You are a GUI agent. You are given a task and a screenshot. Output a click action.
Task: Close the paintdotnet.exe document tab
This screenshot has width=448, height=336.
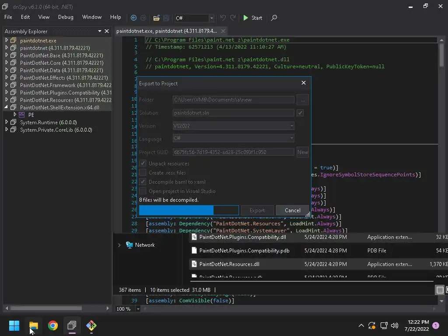point(223,31)
